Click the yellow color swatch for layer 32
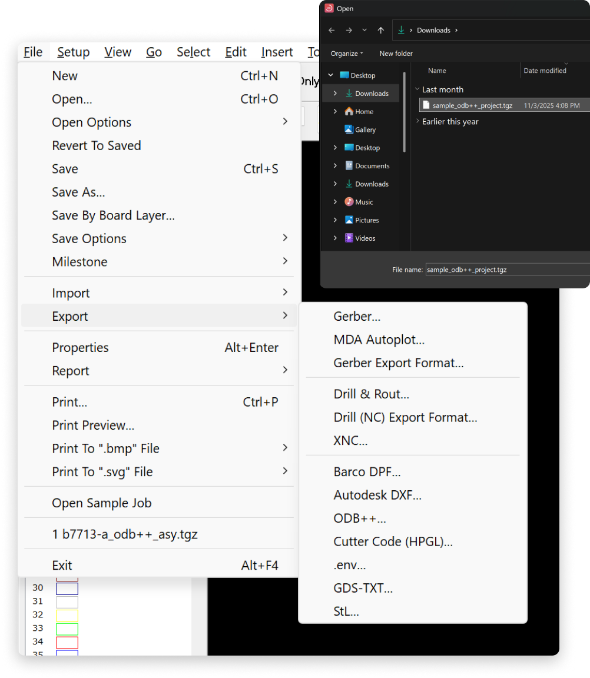The image size is (590, 678). [x=67, y=615]
